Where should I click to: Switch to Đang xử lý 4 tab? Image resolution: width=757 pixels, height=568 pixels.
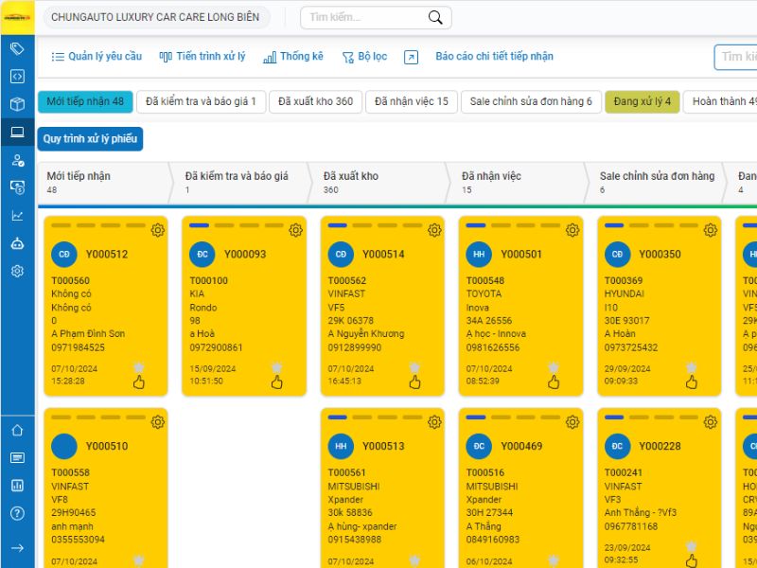pyautogui.click(x=642, y=101)
